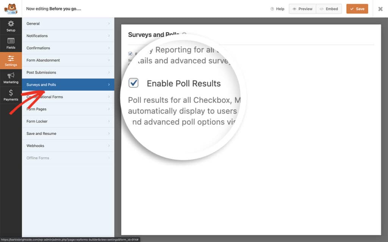Open the Marketing megaphone icon
The height and width of the screenshot is (242, 388).
click(x=11, y=78)
